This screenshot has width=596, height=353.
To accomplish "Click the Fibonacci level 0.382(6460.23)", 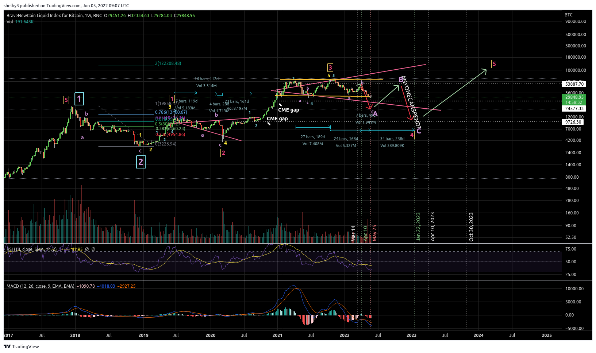I will [170, 129].
